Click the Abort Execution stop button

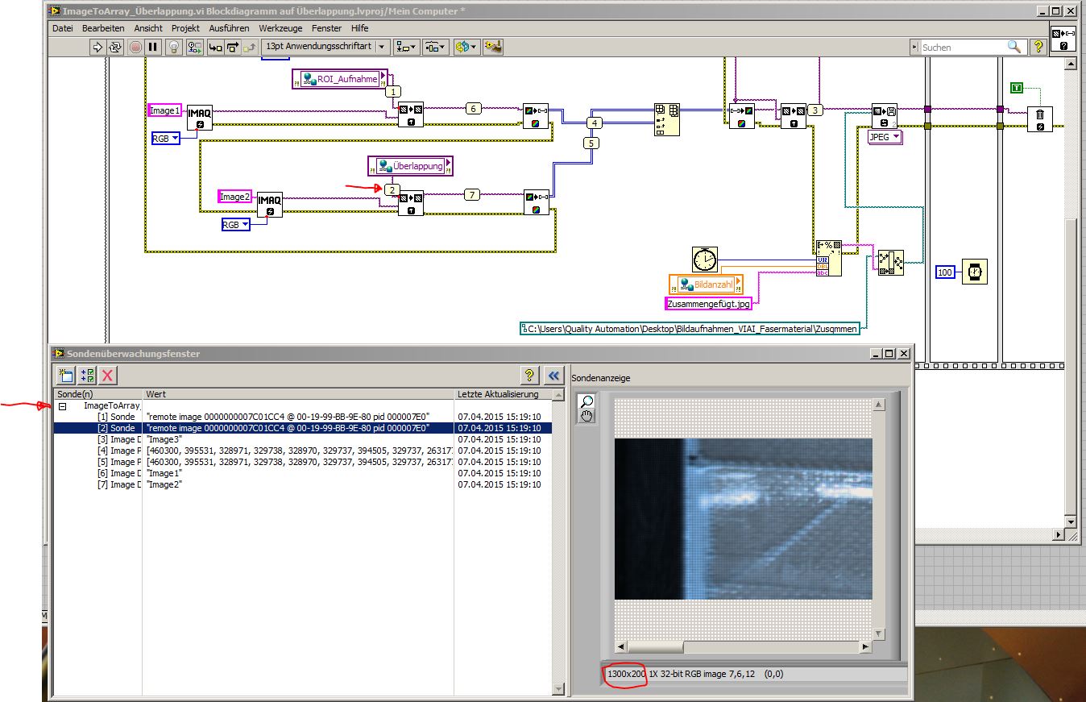[x=135, y=47]
